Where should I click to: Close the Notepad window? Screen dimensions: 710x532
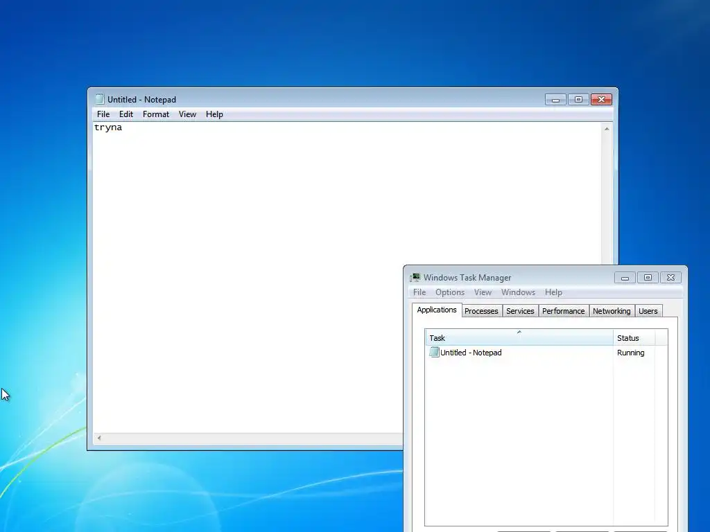[601, 100]
